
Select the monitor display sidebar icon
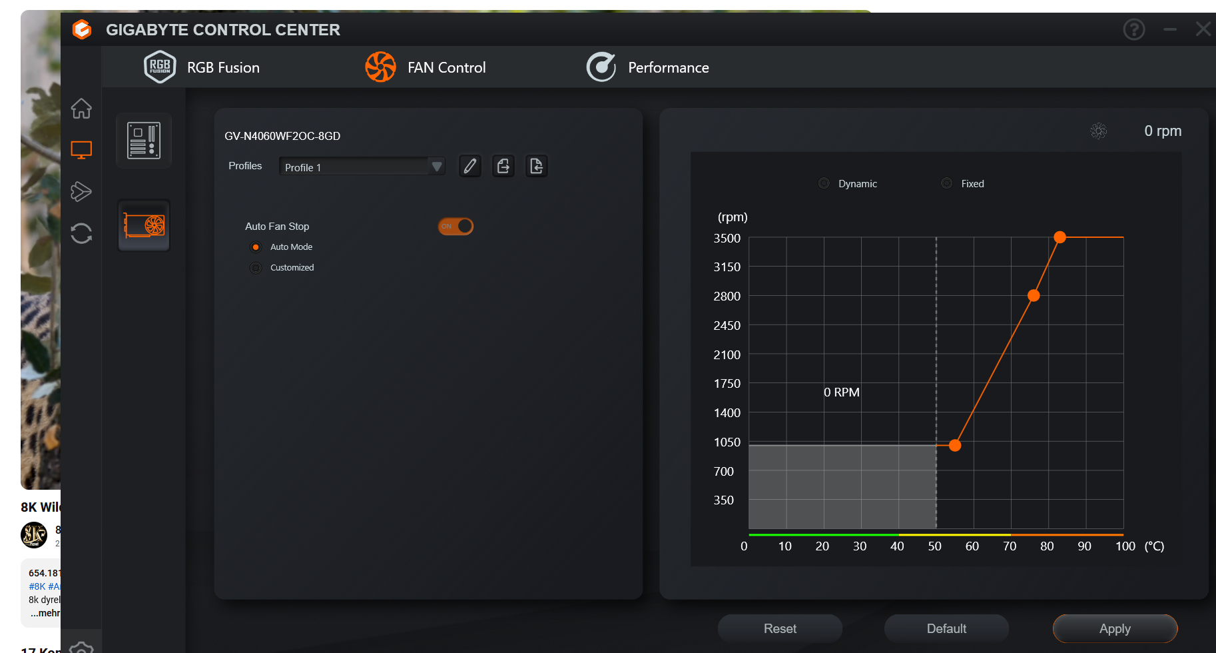coord(81,150)
